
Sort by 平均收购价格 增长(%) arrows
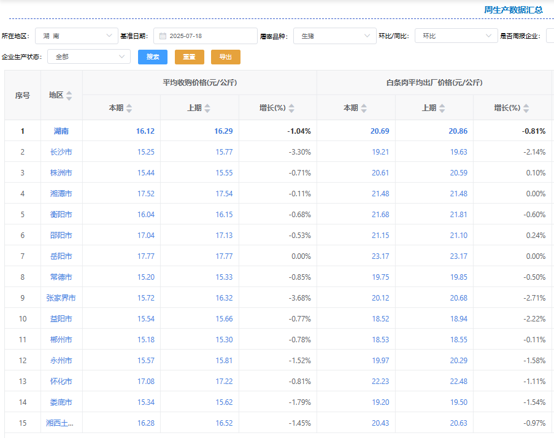coord(291,108)
